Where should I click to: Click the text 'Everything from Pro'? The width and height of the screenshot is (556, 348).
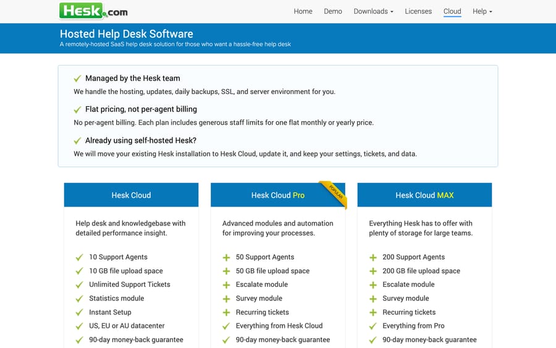413,326
